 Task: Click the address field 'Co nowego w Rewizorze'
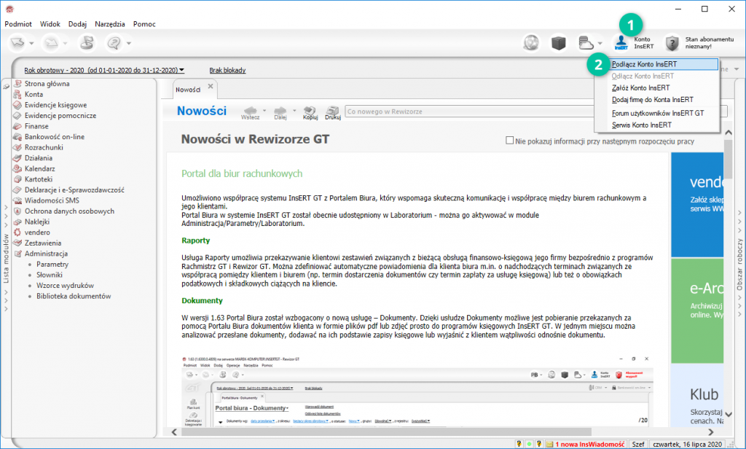click(x=468, y=112)
